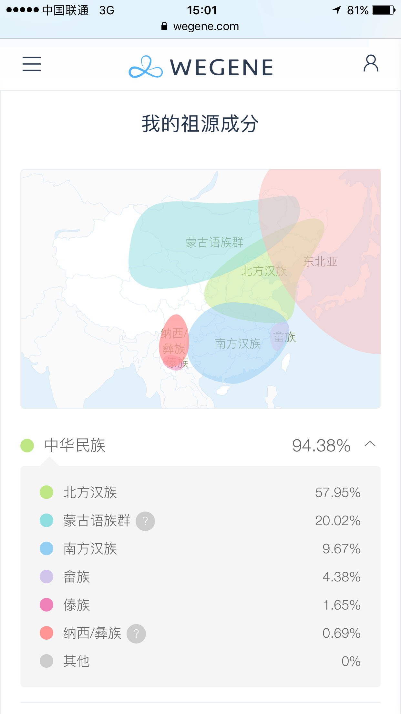
Task: Click the help icon beside 纳西/彝族
Action: click(x=136, y=634)
